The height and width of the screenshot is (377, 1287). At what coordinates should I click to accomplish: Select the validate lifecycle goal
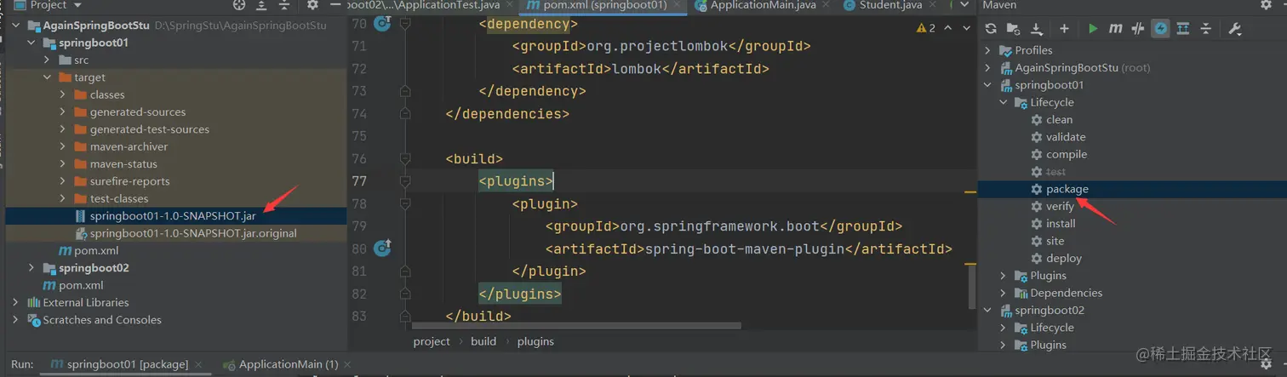click(x=1066, y=137)
